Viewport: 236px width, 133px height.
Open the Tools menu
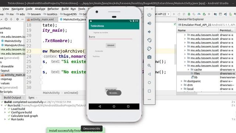coord(81,9)
